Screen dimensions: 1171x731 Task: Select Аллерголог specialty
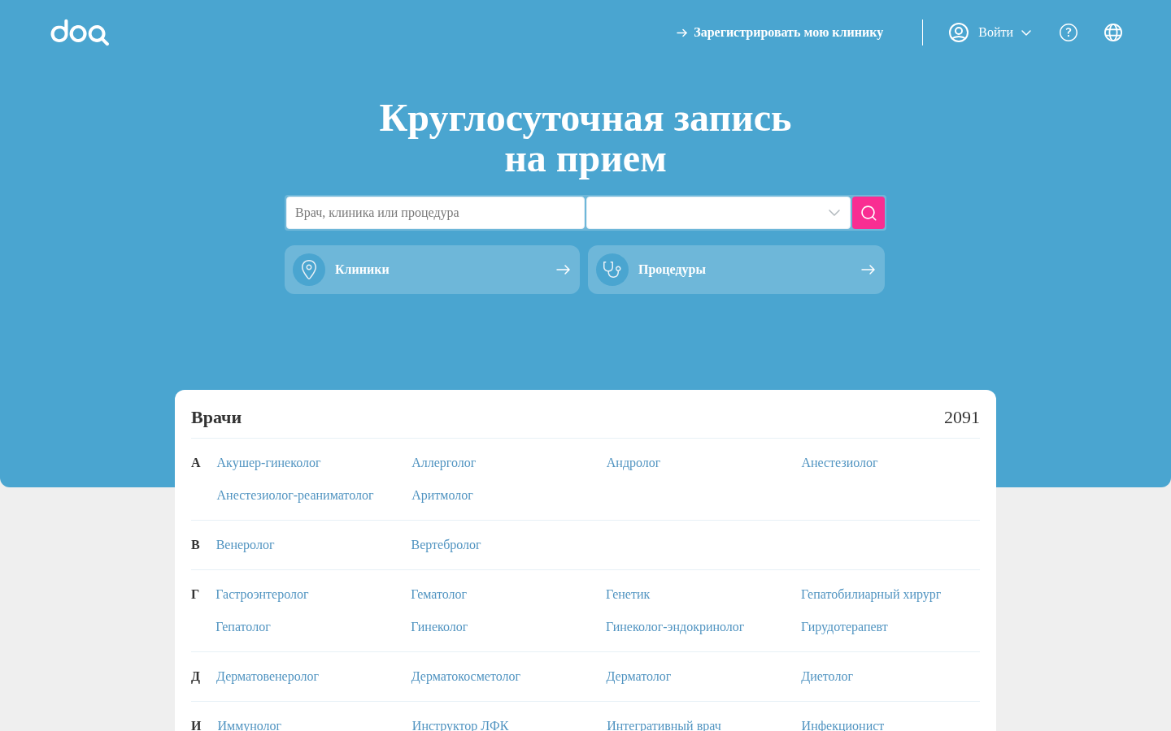[x=443, y=463]
